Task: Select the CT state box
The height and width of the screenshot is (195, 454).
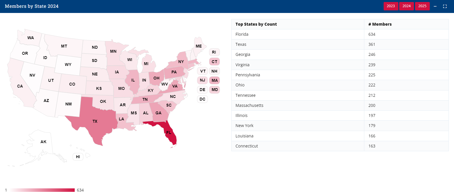Action: 214,62
